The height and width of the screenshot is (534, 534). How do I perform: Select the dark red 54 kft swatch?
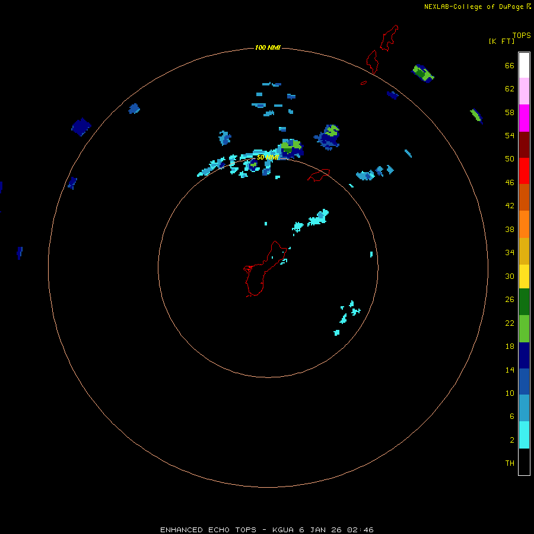(x=524, y=145)
